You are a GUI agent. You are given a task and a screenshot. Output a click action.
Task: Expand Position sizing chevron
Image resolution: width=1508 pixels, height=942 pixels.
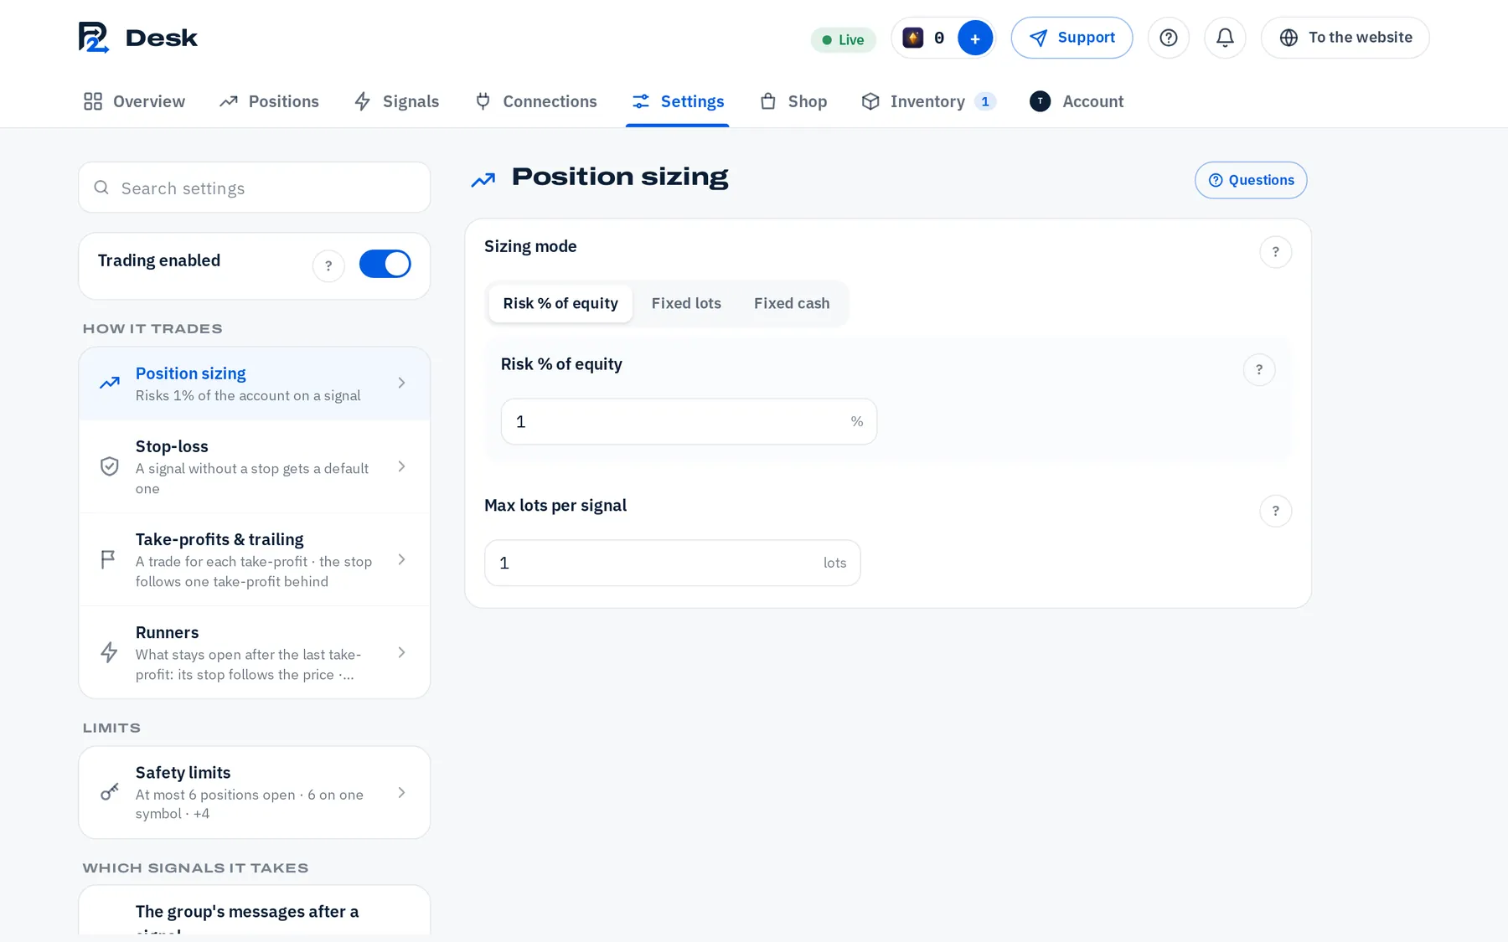402,383
